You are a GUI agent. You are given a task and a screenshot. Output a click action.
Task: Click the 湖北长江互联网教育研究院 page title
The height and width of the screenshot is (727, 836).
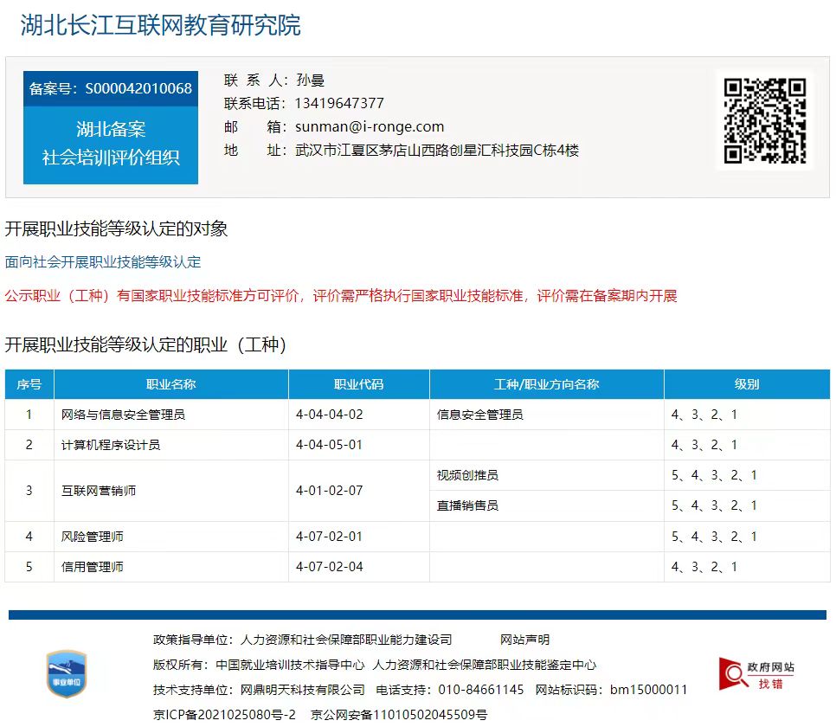[x=161, y=25]
